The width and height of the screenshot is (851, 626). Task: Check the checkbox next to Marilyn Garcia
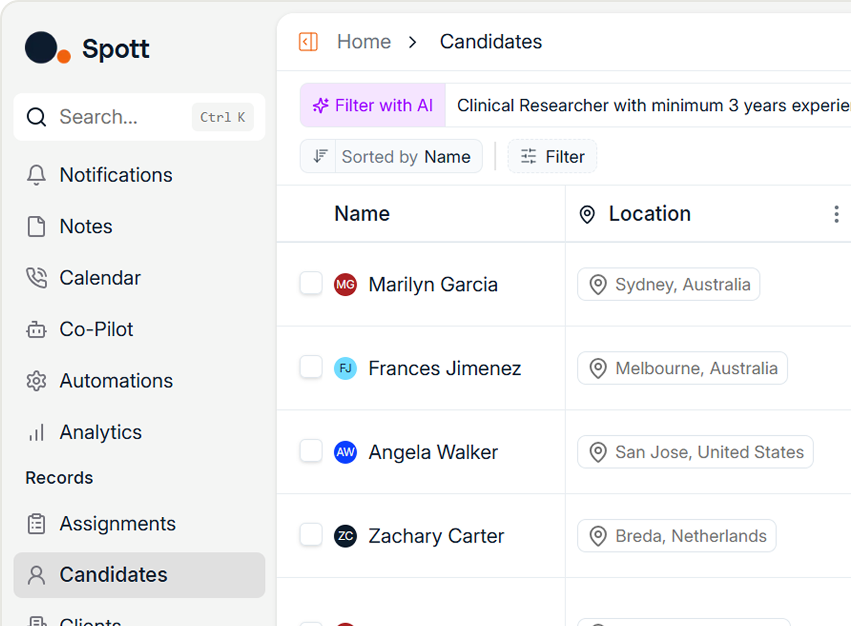tap(311, 283)
